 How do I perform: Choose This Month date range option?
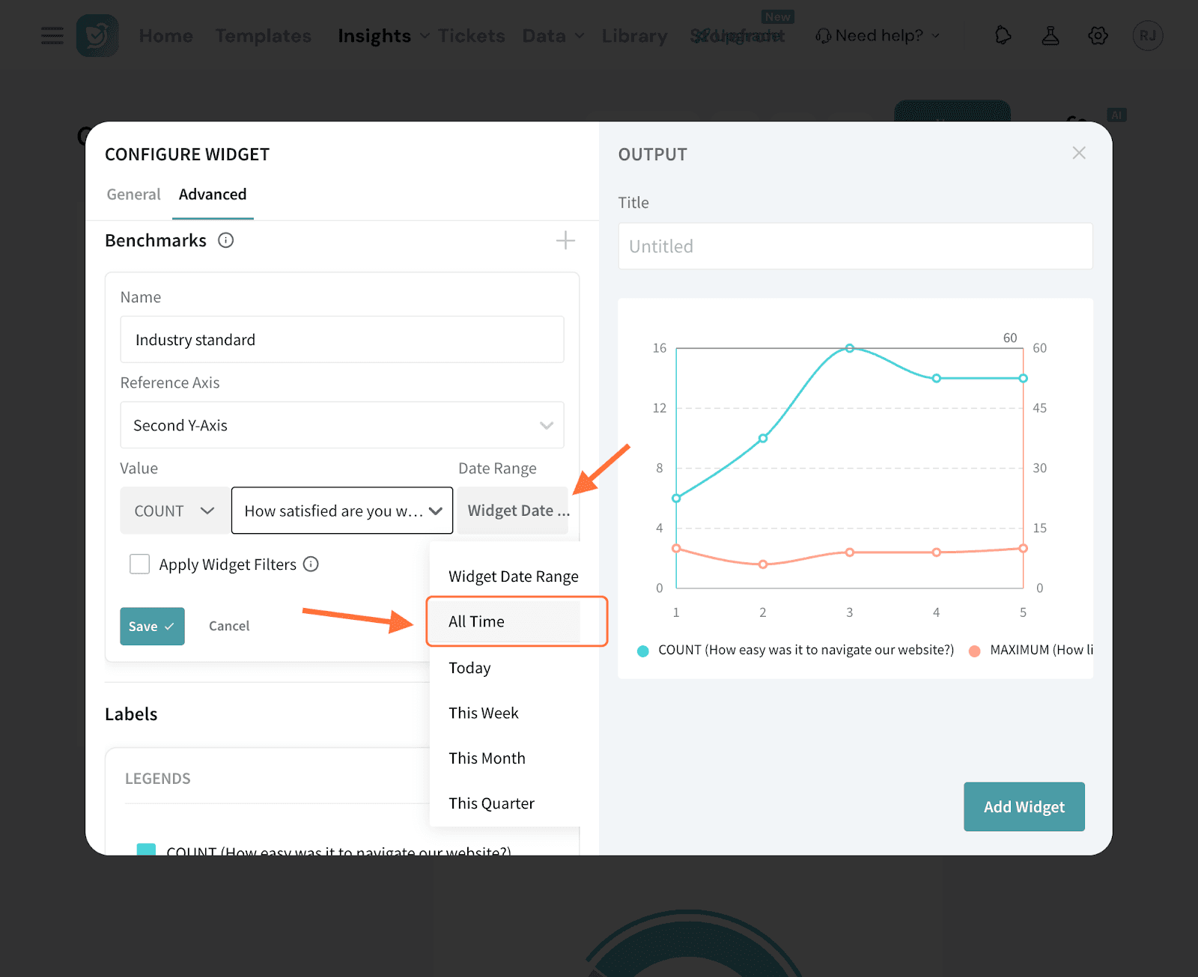pos(487,758)
